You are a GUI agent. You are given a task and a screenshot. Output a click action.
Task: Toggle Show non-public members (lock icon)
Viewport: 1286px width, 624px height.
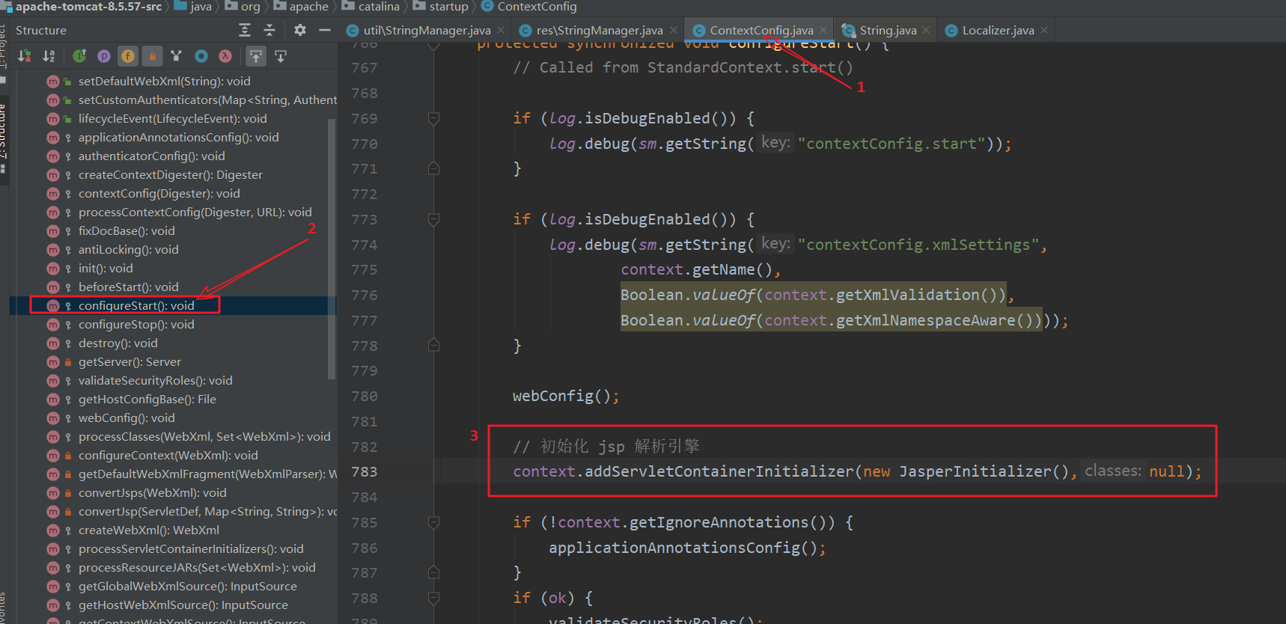point(152,56)
